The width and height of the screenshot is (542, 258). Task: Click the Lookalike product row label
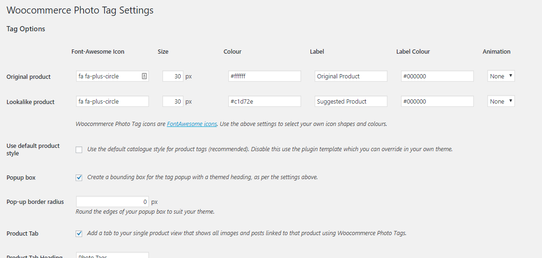[x=30, y=102]
